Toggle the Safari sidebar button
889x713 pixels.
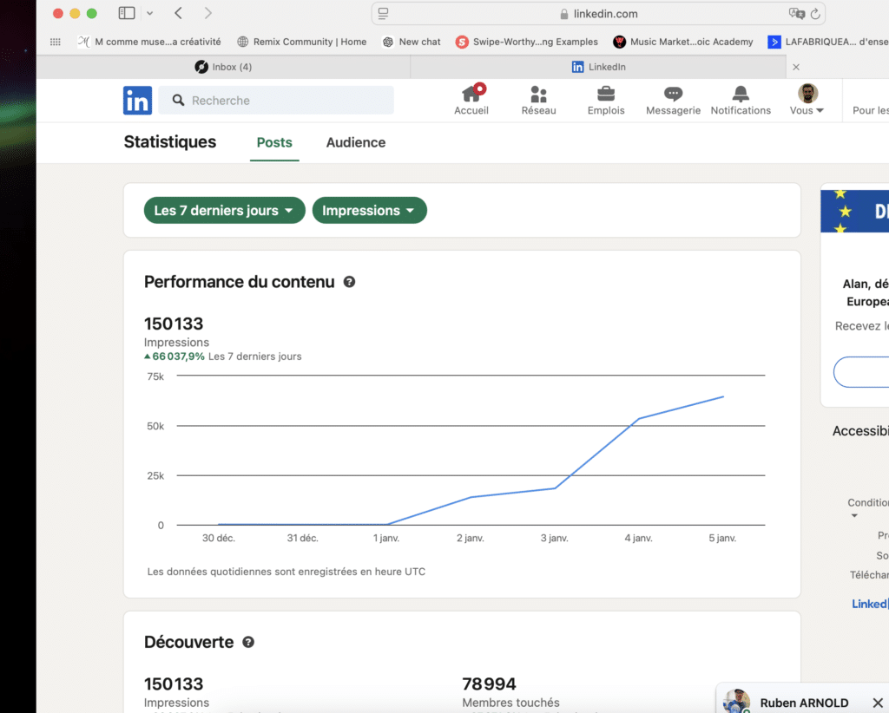point(127,13)
